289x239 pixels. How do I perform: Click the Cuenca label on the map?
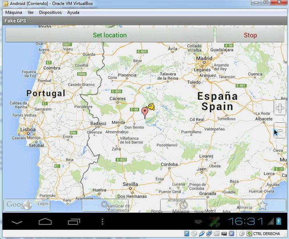(x=255, y=74)
